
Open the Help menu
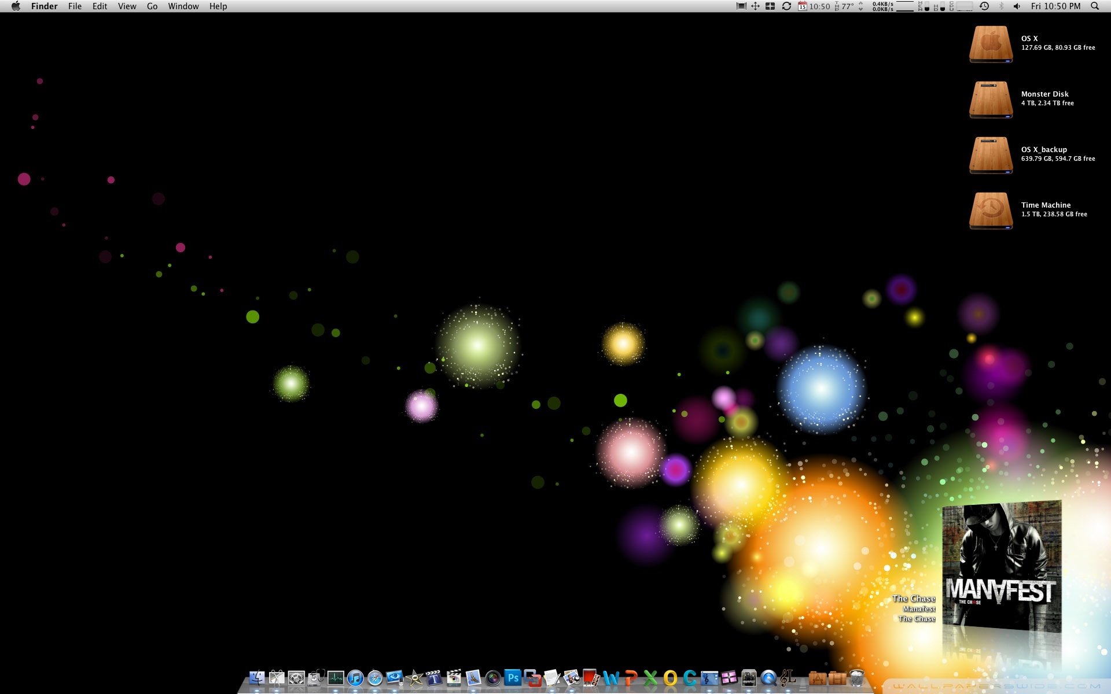pos(218,6)
